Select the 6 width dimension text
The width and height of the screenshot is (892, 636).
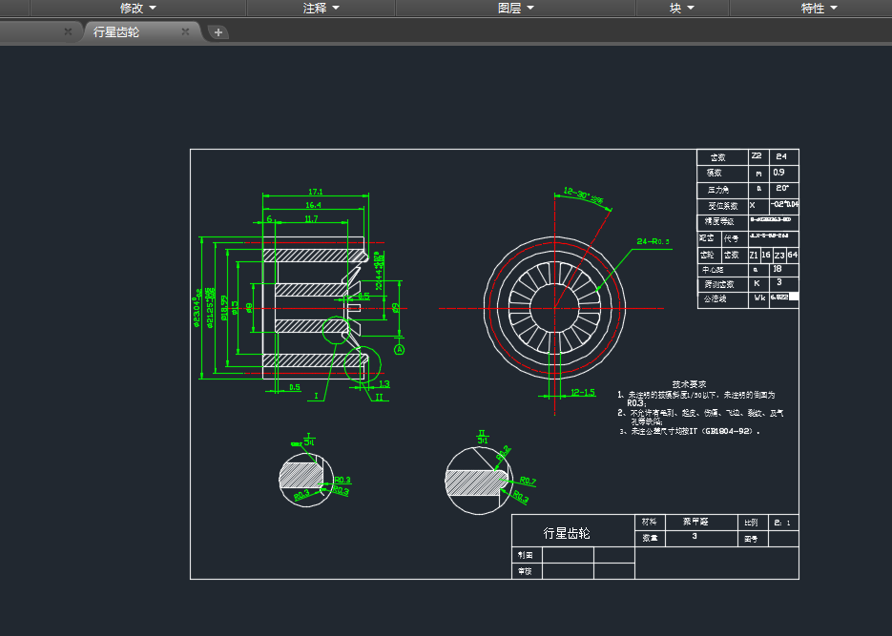click(269, 218)
